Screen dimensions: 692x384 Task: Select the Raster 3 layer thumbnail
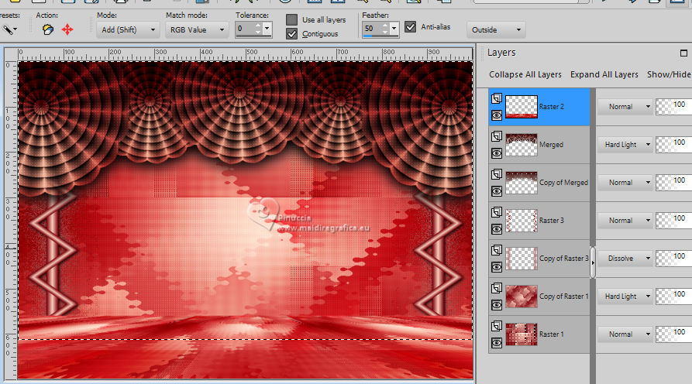point(522,221)
